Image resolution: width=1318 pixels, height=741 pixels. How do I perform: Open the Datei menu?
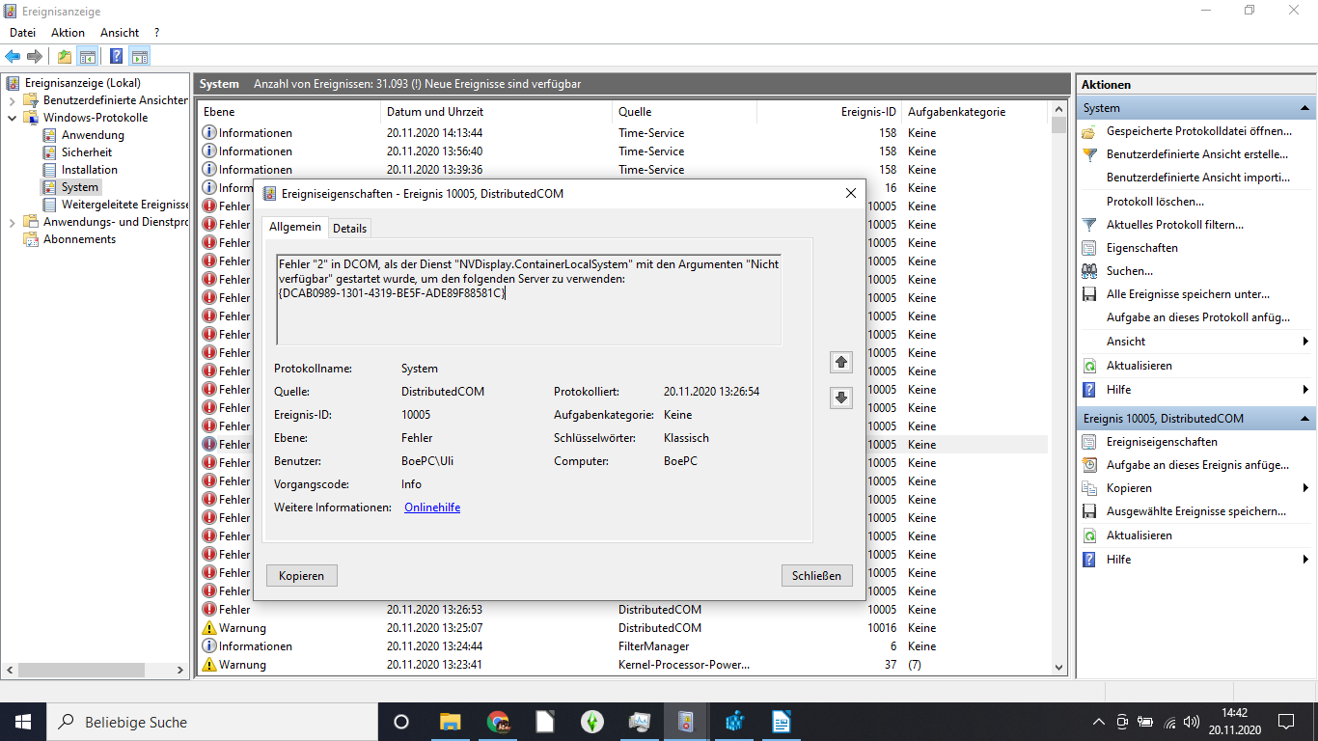tap(22, 33)
